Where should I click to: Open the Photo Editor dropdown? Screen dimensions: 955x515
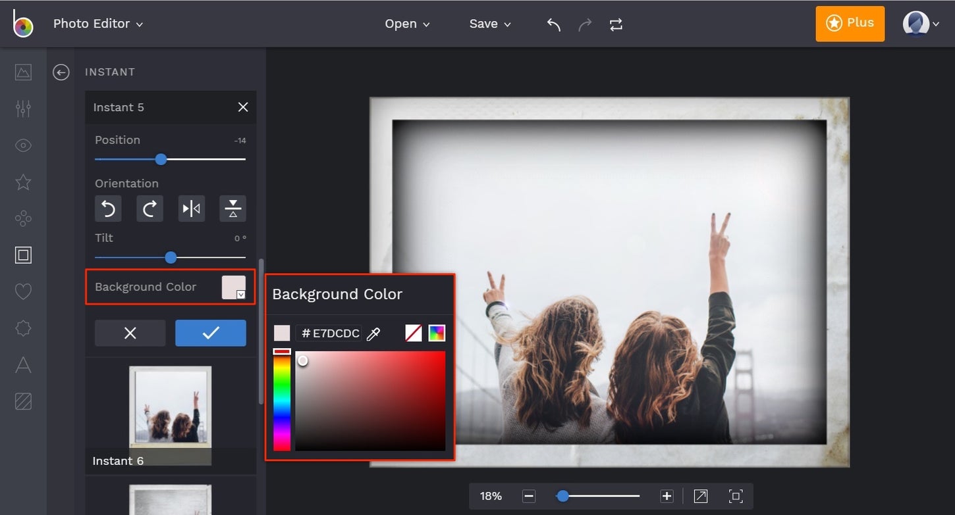[x=98, y=24]
